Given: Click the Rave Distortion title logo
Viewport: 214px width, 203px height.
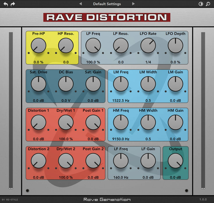Looking at the screenshot, I should pos(107,17).
